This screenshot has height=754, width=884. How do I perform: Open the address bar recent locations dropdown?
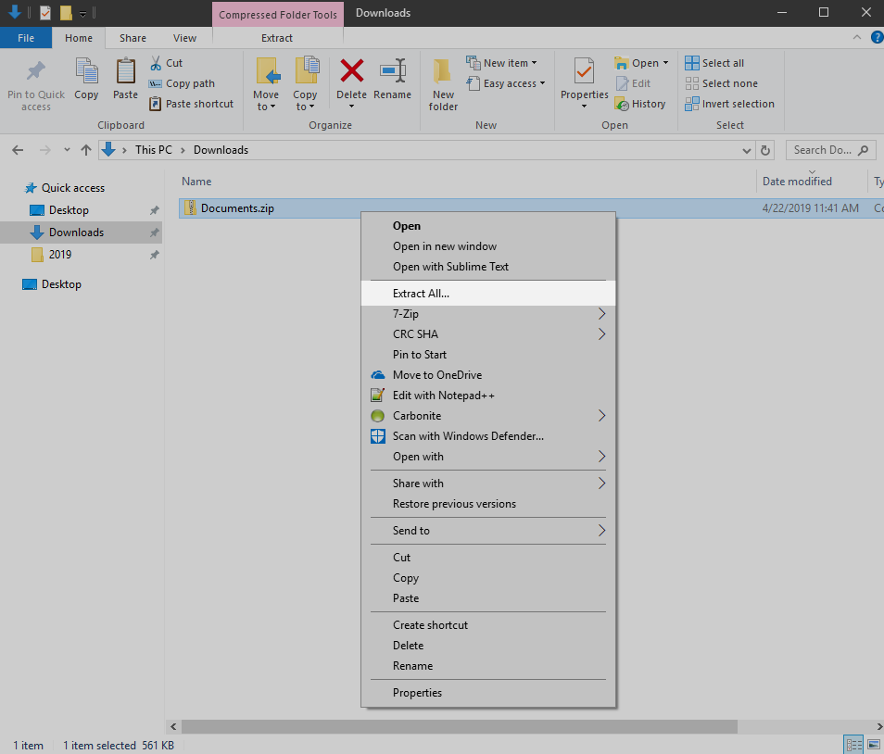pyautogui.click(x=747, y=149)
